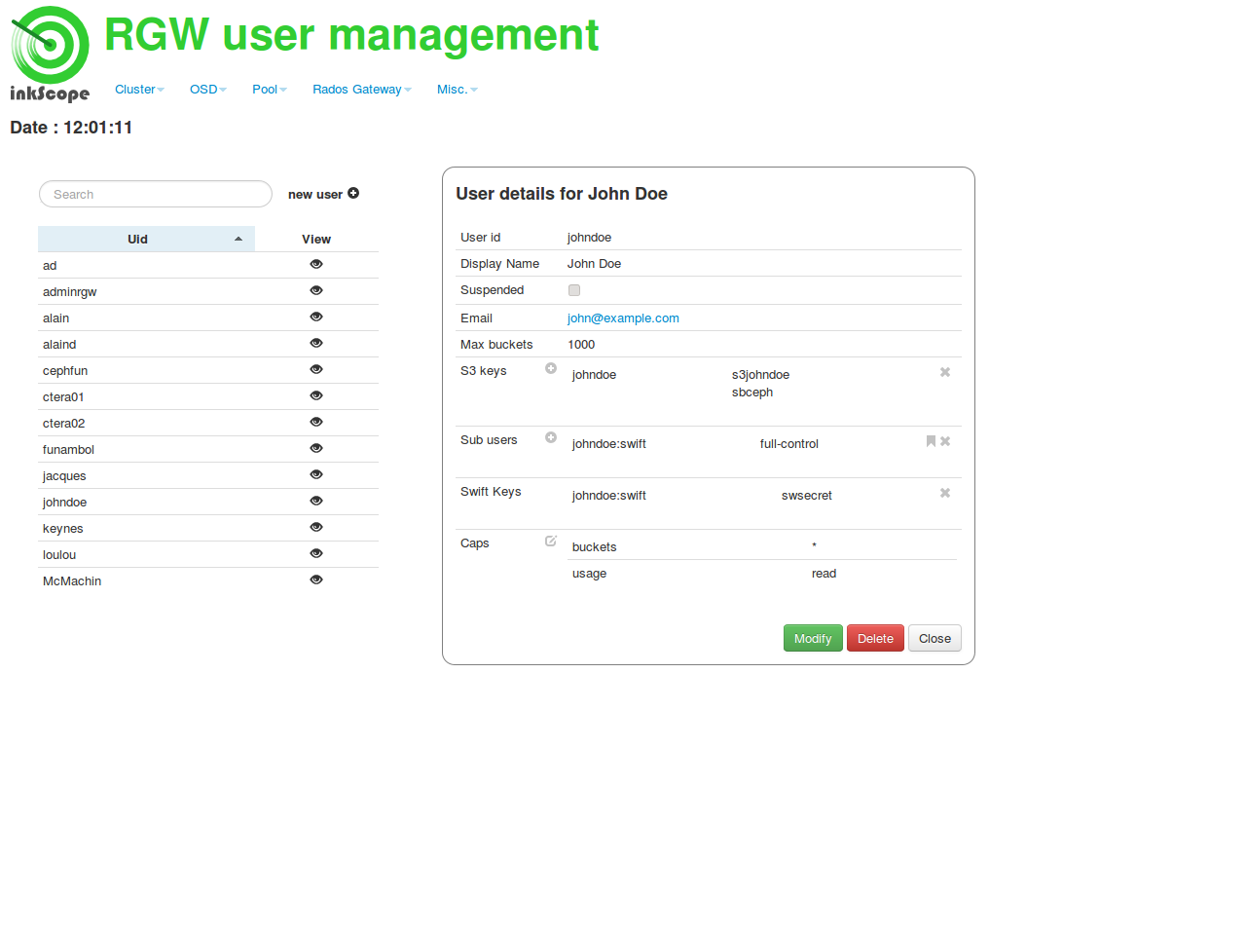Click the sbceph secret key text
1246x935 pixels.
pyautogui.click(x=752, y=392)
